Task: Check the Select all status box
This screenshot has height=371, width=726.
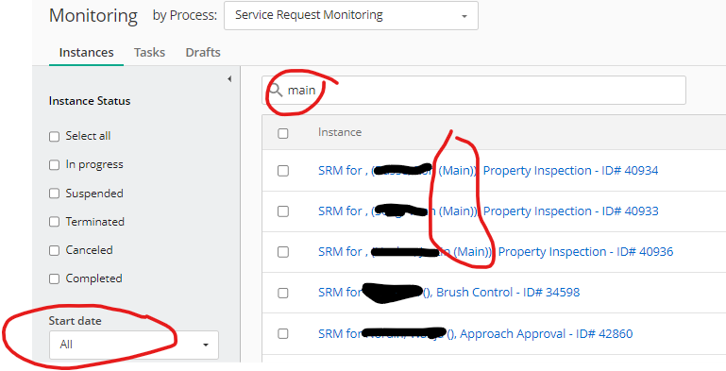Action: pos(54,137)
